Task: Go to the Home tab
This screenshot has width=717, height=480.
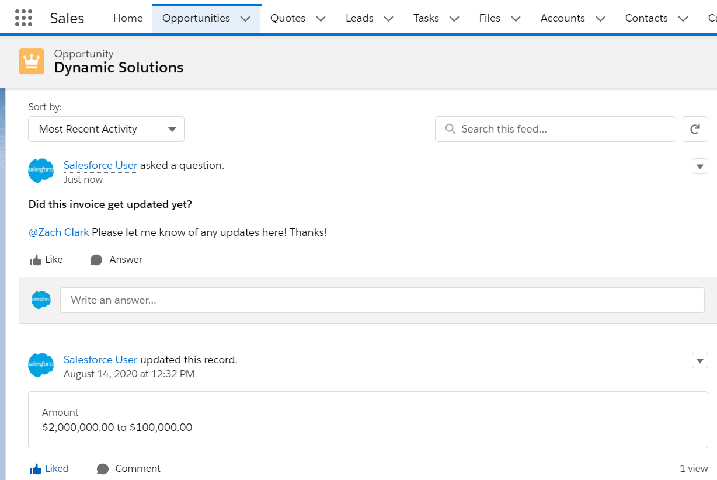Action: point(128,18)
